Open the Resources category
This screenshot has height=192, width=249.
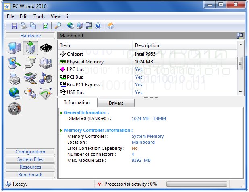coord(30,167)
